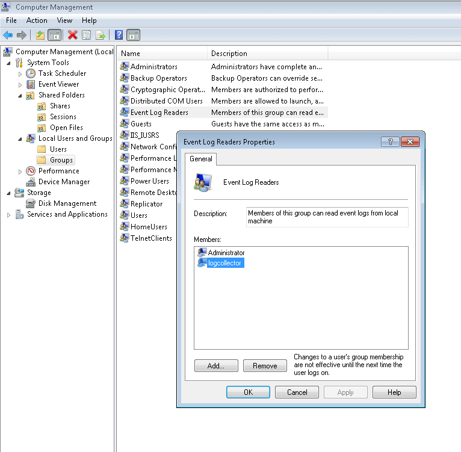This screenshot has width=461, height=452.
Task: Click inside the Description text field
Action: click(x=327, y=217)
